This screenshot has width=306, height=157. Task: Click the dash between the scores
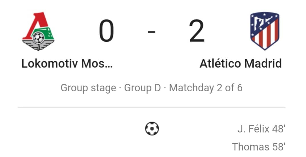pyautogui.click(x=152, y=31)
